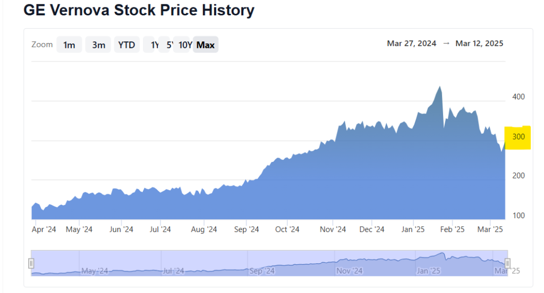Edit the Mar 27, 2024 start date
Viewport: 544px width, 293px height.
(412, 44)
